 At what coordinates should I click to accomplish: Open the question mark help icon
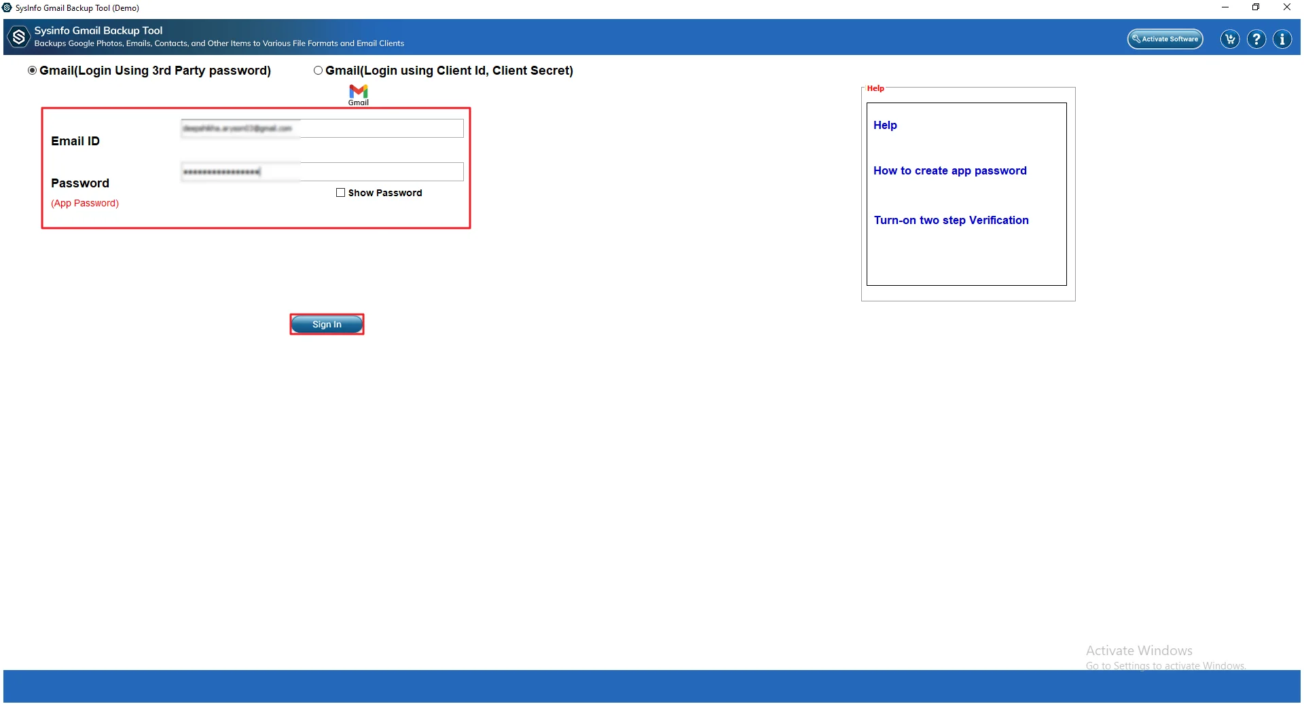coord(1256,39)
